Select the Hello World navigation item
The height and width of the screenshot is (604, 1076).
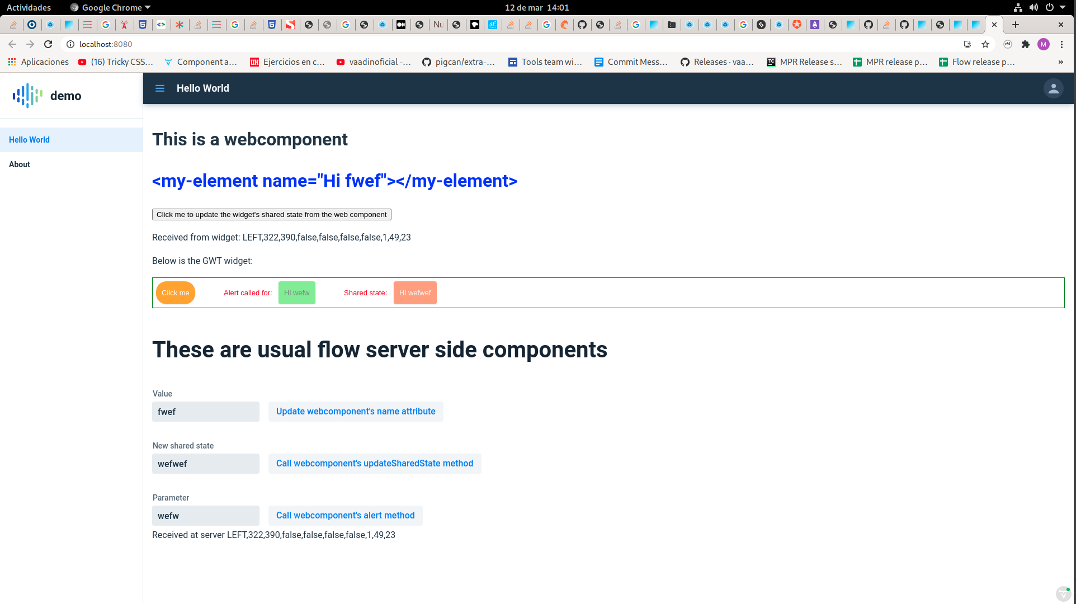[x=30, y=140]
